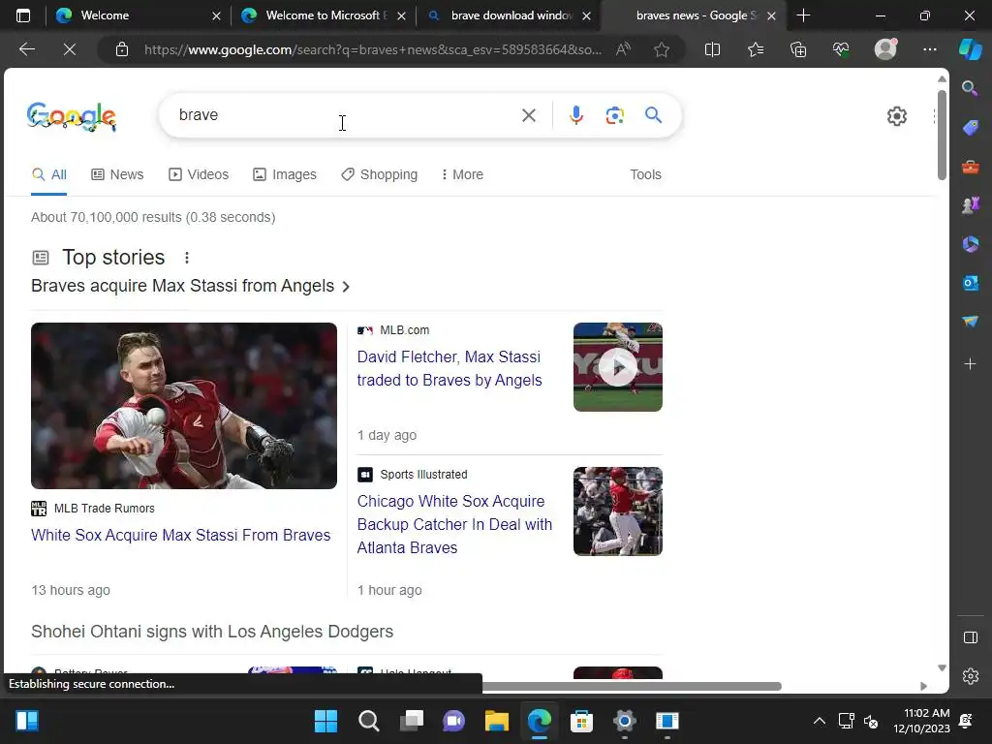Screen dimensions: 992x744
Task: Open Edge Settings and more menu
Action: [930, 49]
